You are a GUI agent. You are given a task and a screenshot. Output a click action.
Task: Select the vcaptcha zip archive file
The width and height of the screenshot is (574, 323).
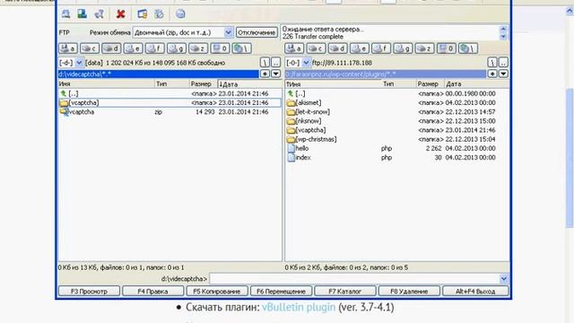(170, 112)
